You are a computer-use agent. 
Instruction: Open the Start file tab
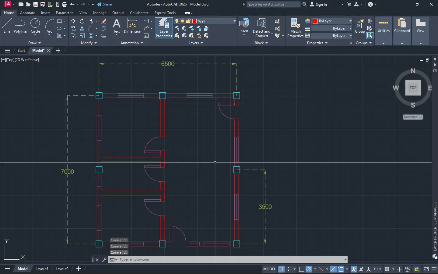click(x=21, y=51)
